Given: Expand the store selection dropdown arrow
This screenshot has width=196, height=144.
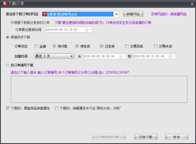Looking at the screenshot, I should point(116,14).
